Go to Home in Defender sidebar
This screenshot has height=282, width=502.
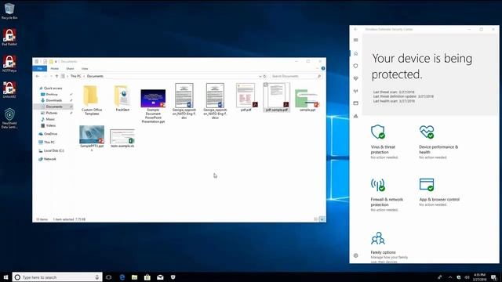point(355,53)
